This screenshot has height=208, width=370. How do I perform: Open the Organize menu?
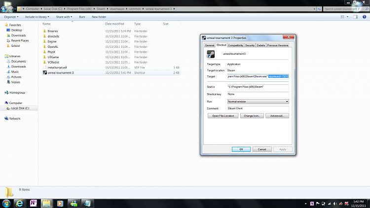tap(11, 17)
